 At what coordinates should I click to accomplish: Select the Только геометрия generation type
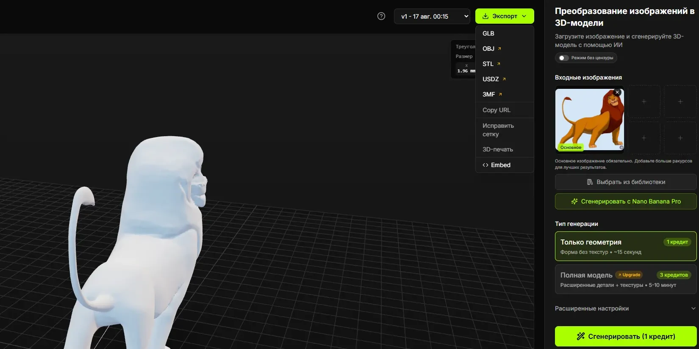[626, 246]
